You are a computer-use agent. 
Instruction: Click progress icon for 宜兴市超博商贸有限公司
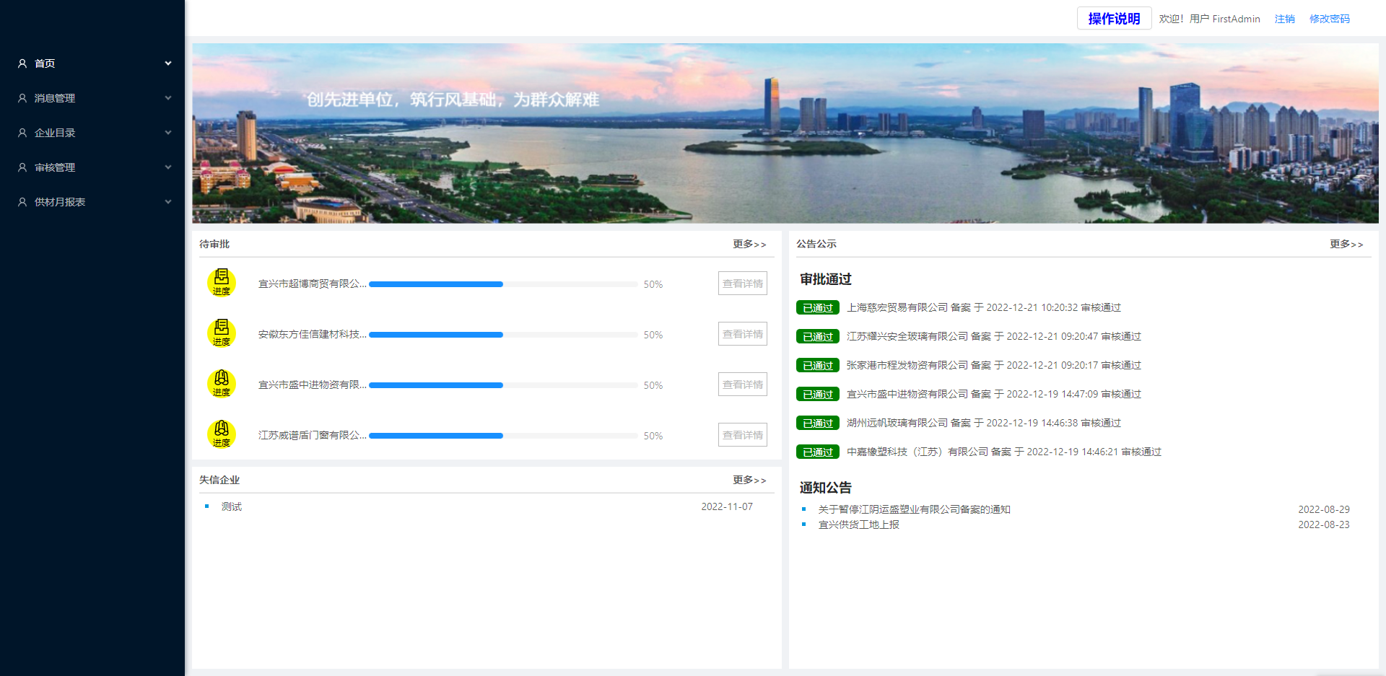click(222, 283)
